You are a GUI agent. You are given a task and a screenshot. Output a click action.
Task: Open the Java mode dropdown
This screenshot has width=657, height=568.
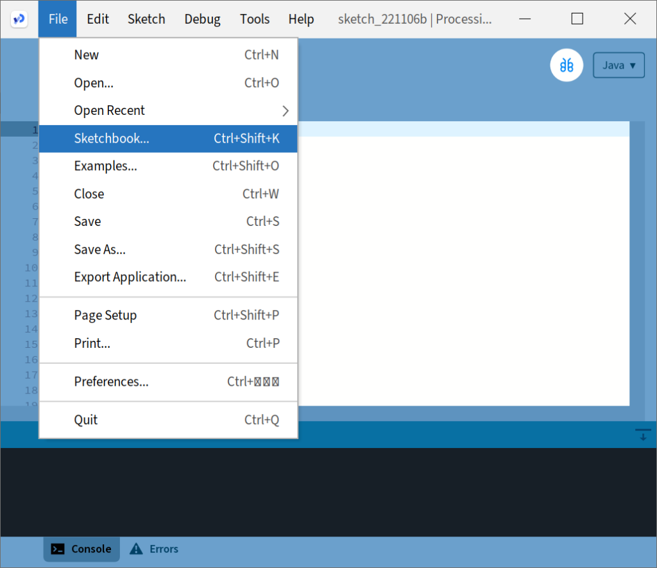click(x=619, y=65)
